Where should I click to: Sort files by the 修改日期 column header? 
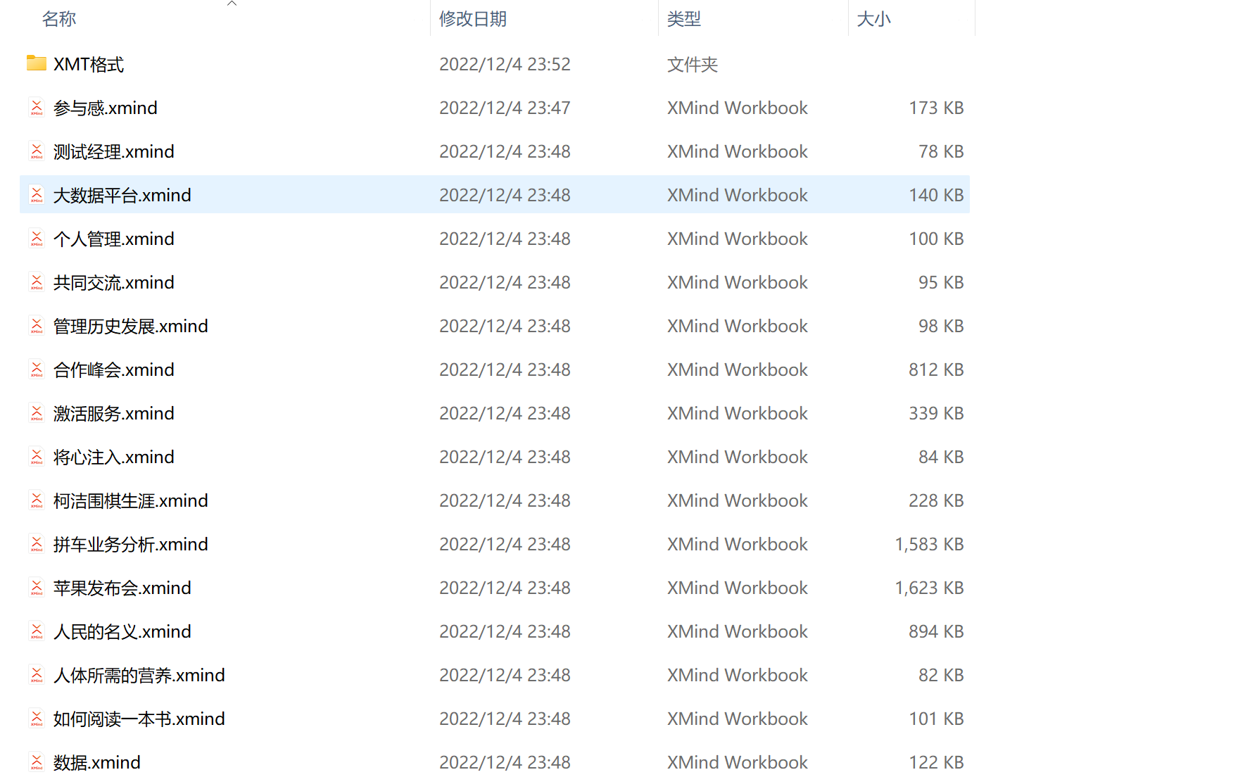point(473,19)
